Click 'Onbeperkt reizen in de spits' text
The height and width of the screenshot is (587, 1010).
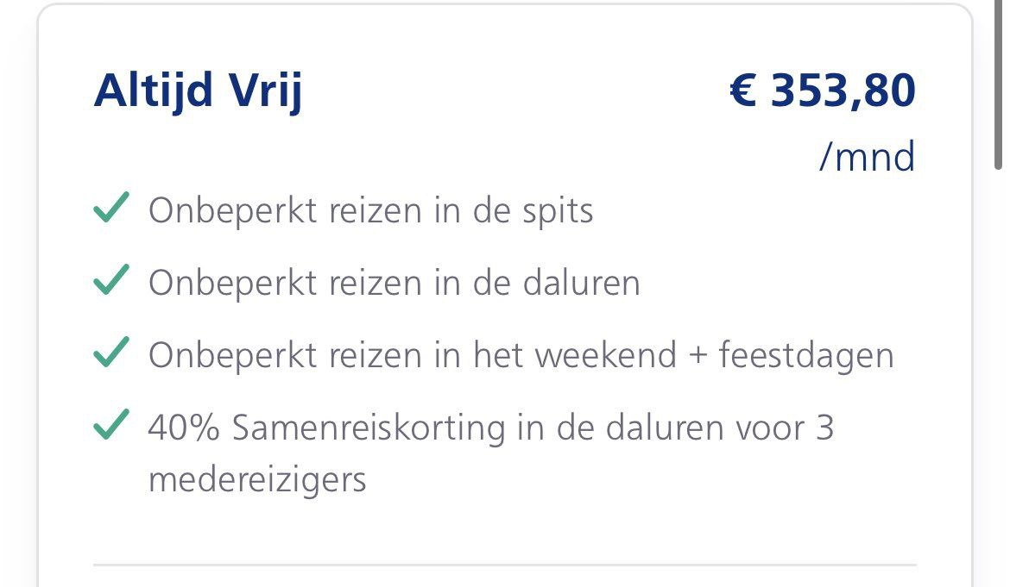click(x=371, y=210)
